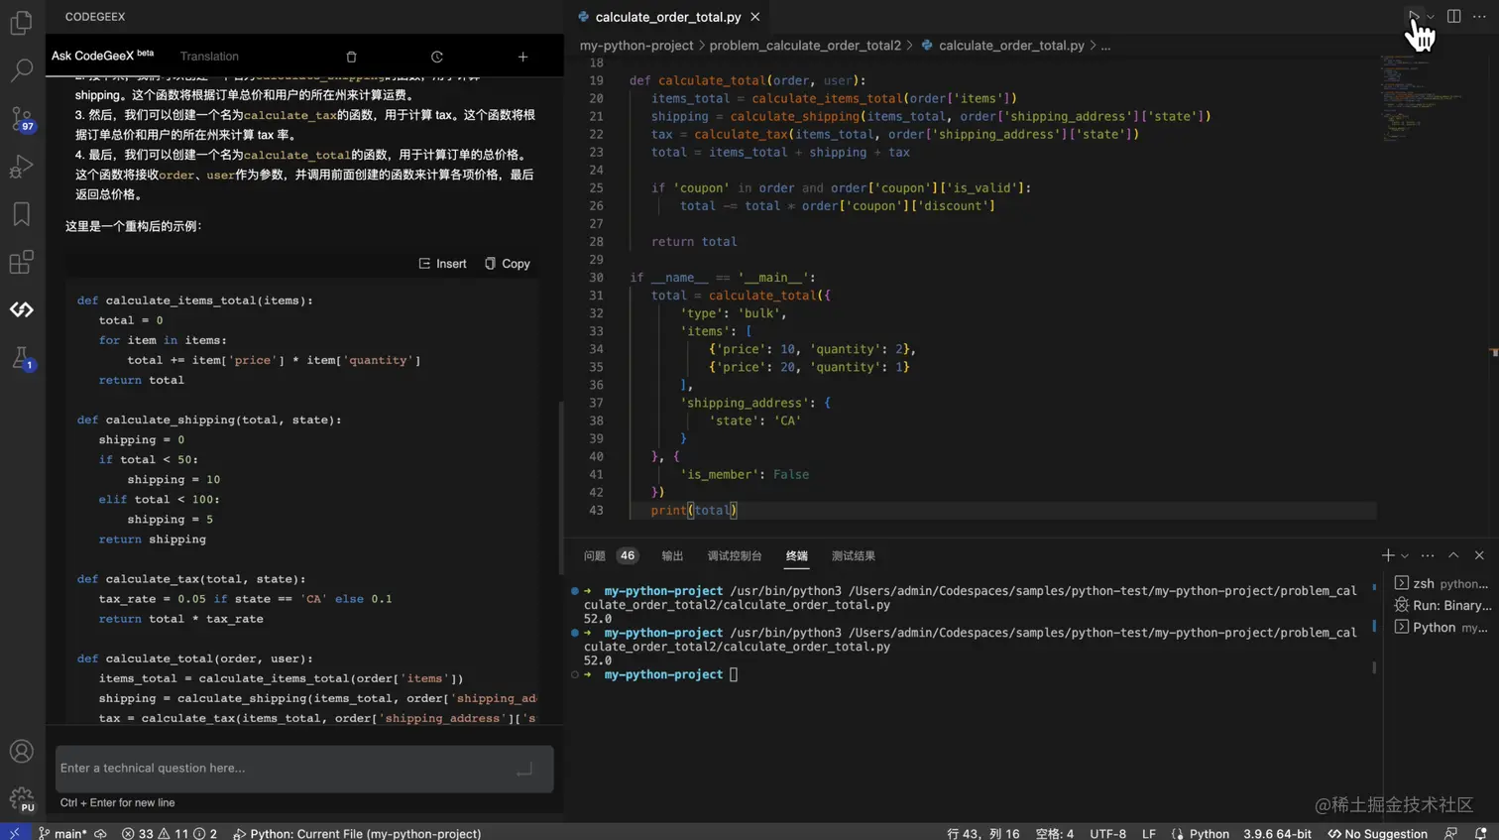1499x840 pixels.
Task: Open the Testing flask icon
Action: tap(21, 358)
